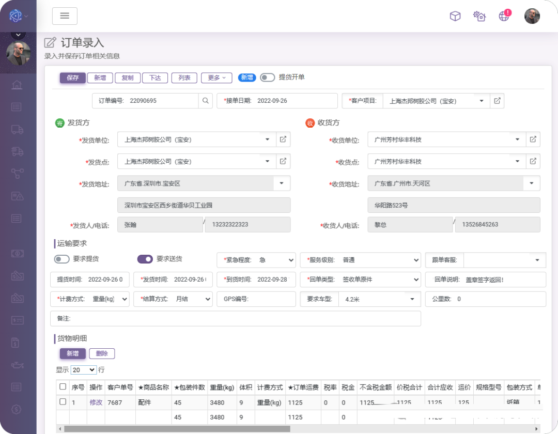Viewport: 558px width, 434px height.
Task: Click the 保存 button
Action: pos(72,78)
